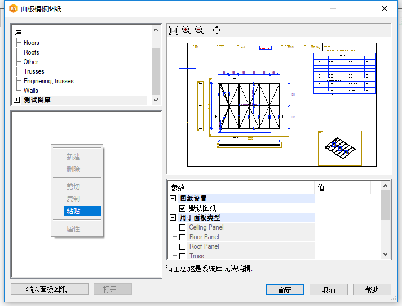The image size is (402, 306).
Task: Click the parameter list scroll up arrow
Action: click(x=385, y=186)
